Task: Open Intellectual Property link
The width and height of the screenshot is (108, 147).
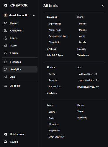Action: [x=88, y=87]
